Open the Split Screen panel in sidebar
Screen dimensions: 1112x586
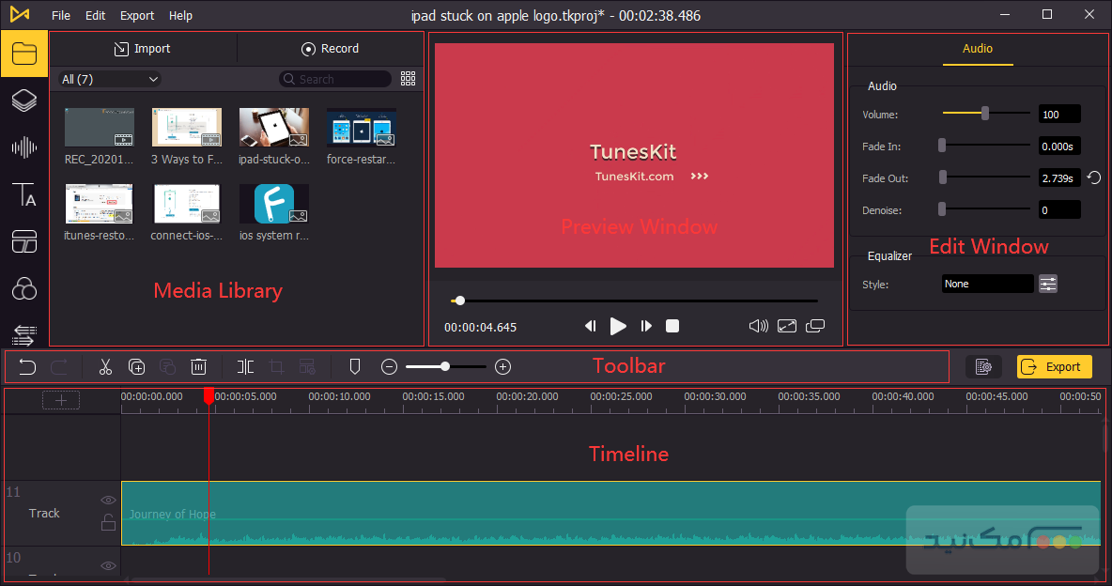(23, 241)
